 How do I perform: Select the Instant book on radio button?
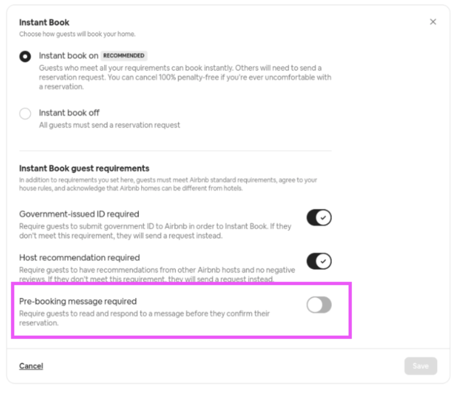click(25, 56)
